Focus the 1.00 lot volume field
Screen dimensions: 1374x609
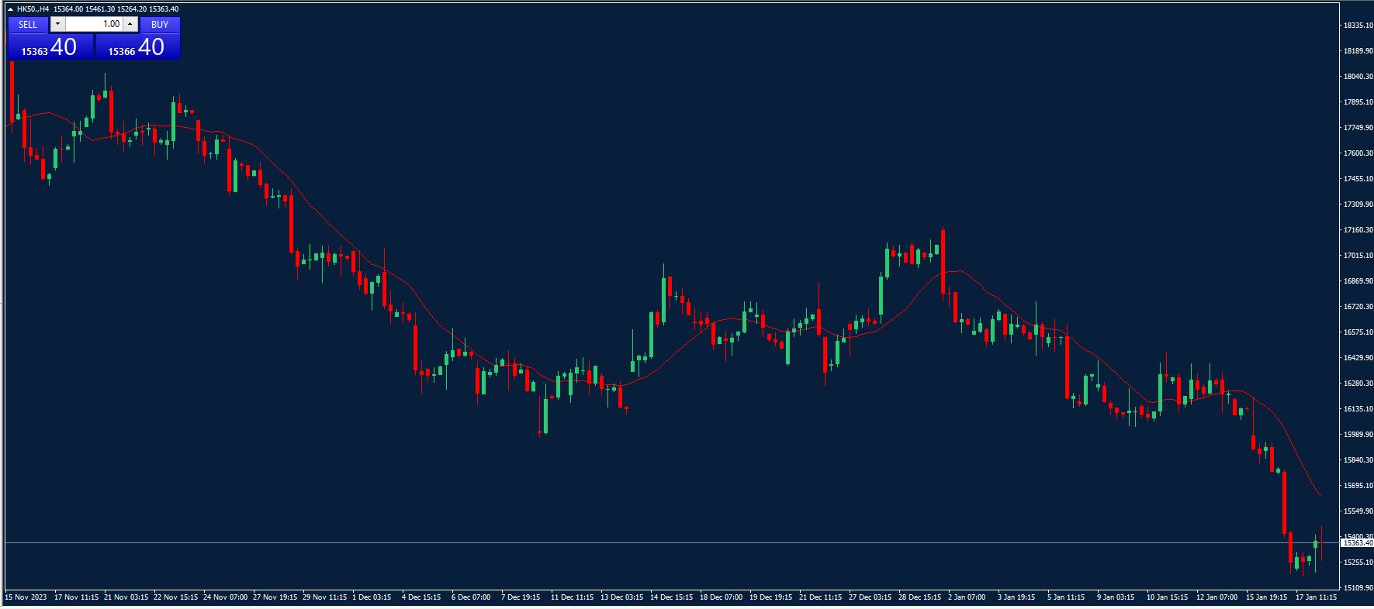(x=95, y=25)
